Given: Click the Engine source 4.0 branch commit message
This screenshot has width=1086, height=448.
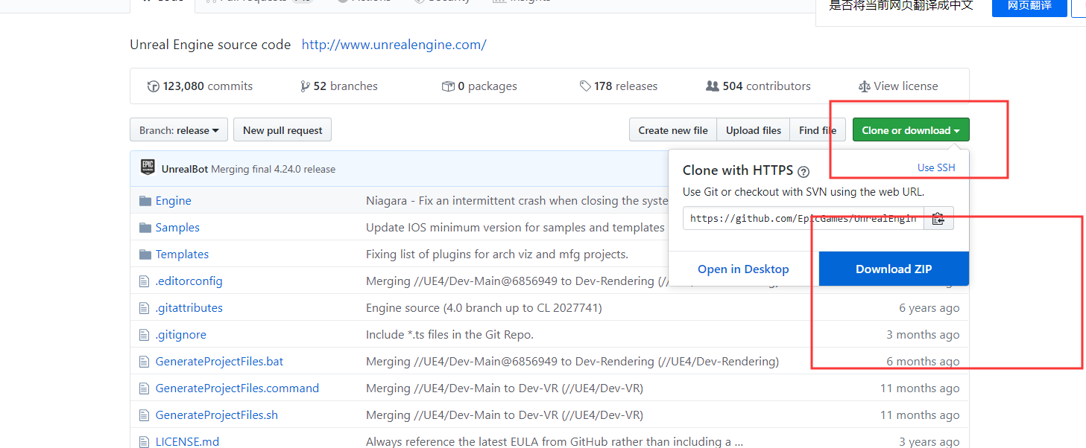Looking at the screenshot, I should 484,308.
